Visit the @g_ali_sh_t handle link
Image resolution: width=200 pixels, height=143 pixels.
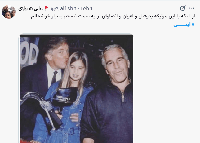coord(64,9)
